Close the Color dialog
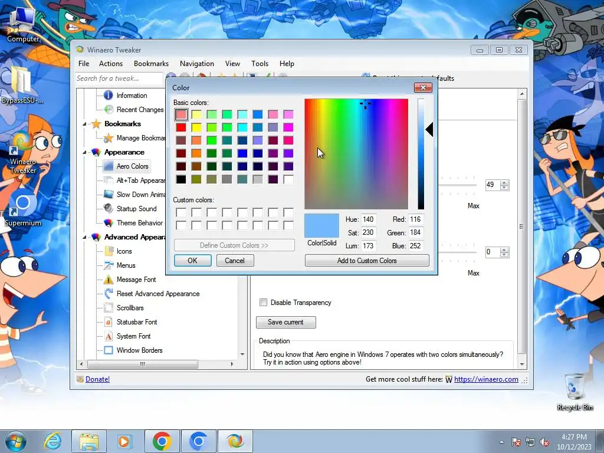 click(423, 87)
